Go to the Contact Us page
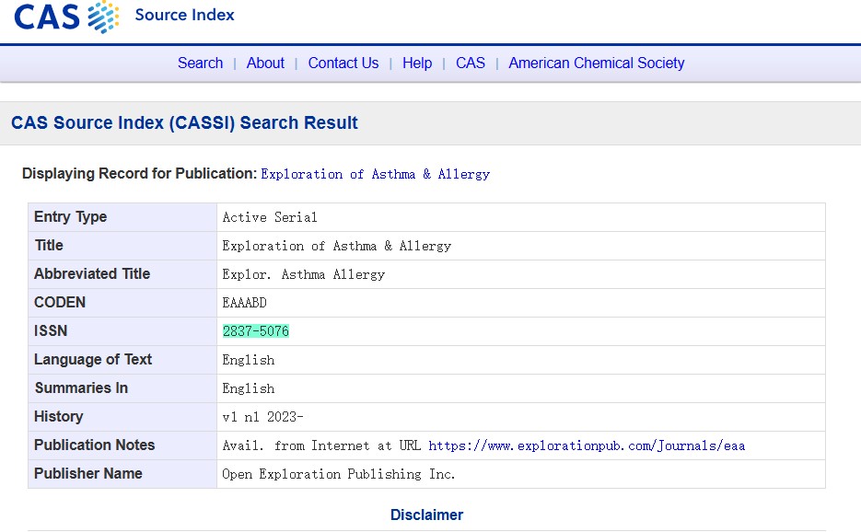This screenshot has height=532, width=861. click(x=343, y=64)
